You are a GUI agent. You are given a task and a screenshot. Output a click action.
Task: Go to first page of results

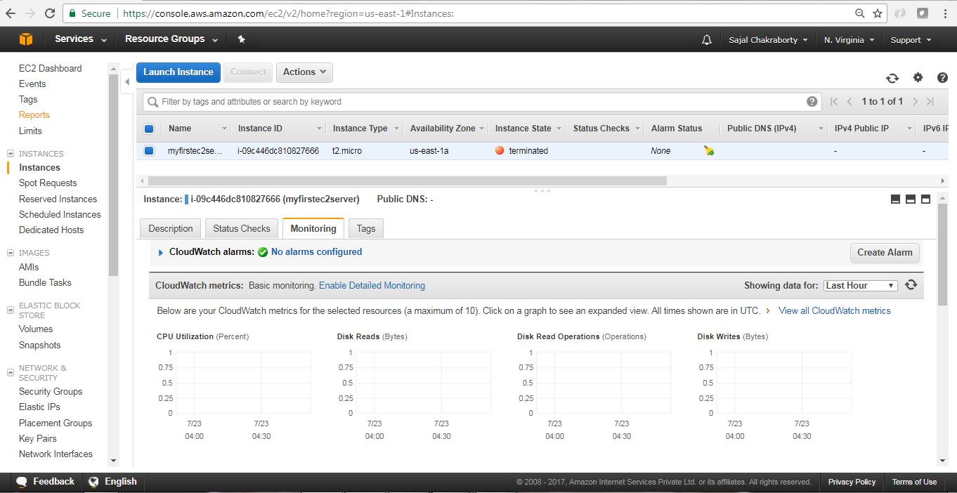point(834,102)
